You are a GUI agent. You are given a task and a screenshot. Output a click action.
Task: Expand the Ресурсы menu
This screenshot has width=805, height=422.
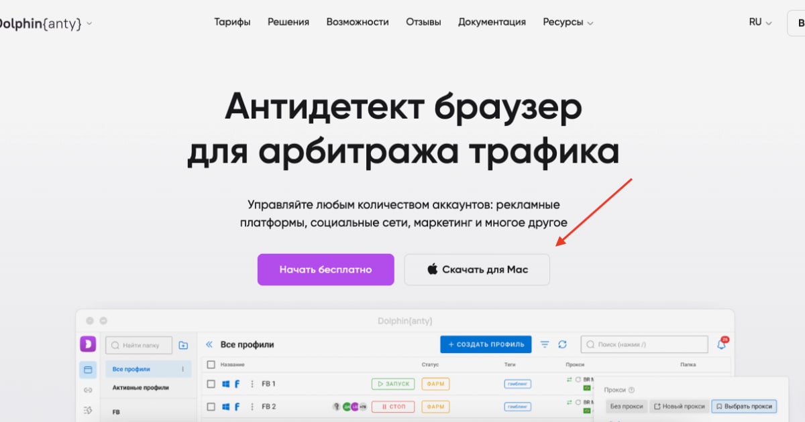coord(568,22)
